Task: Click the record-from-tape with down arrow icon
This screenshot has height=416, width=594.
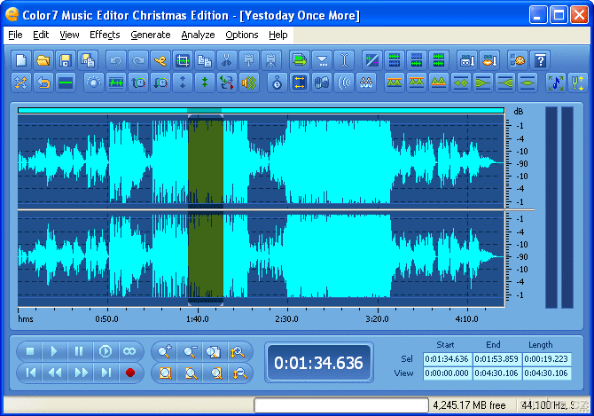Action: tap(466, 60)
